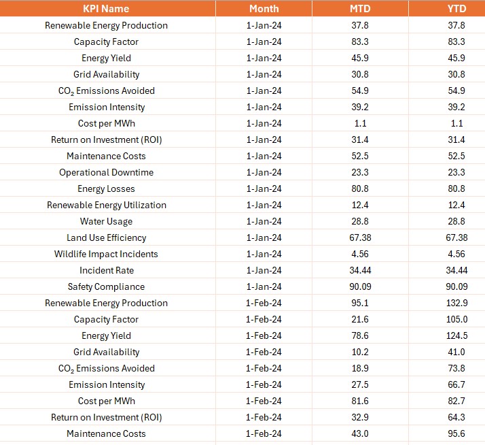Select the 18.9 MTD value
Screen dimensions: 485x445
360,368
